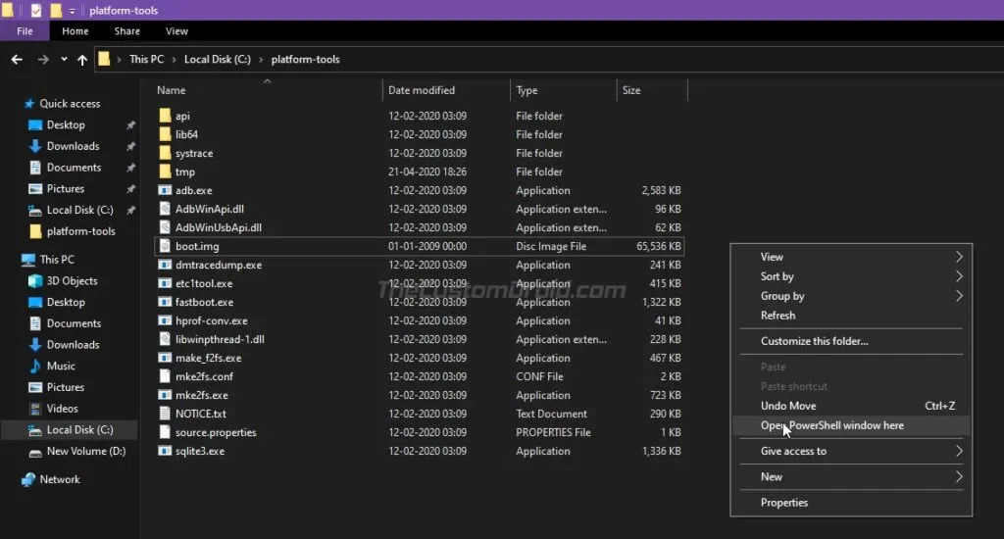Select Refresh in the context menu
Screen dimensions: 1004x539
tap(851, 315)
